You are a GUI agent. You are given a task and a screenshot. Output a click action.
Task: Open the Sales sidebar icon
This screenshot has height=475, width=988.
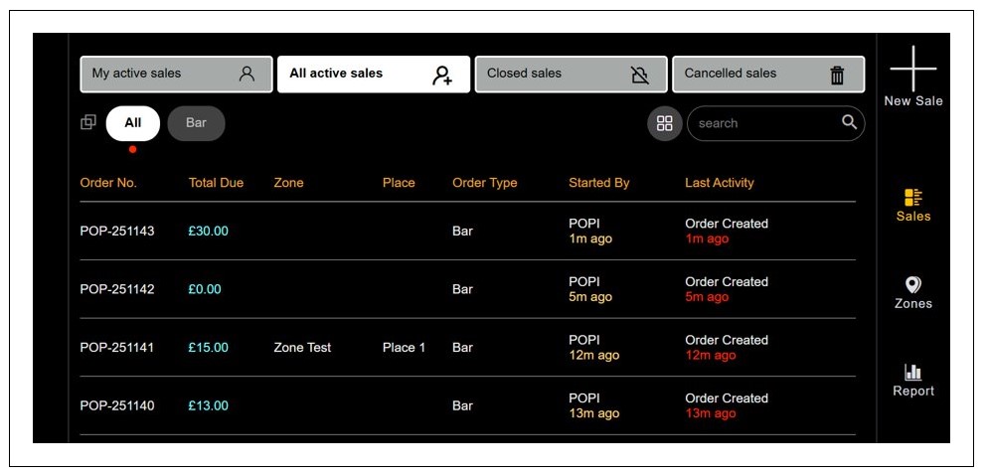[x=912, y=198]
